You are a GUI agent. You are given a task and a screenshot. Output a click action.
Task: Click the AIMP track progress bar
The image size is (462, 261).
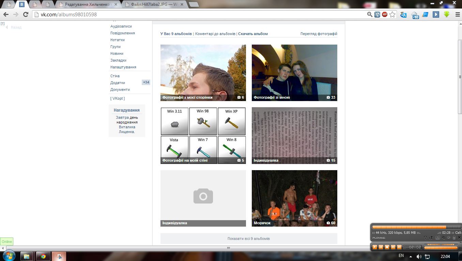tap(416, 227)
